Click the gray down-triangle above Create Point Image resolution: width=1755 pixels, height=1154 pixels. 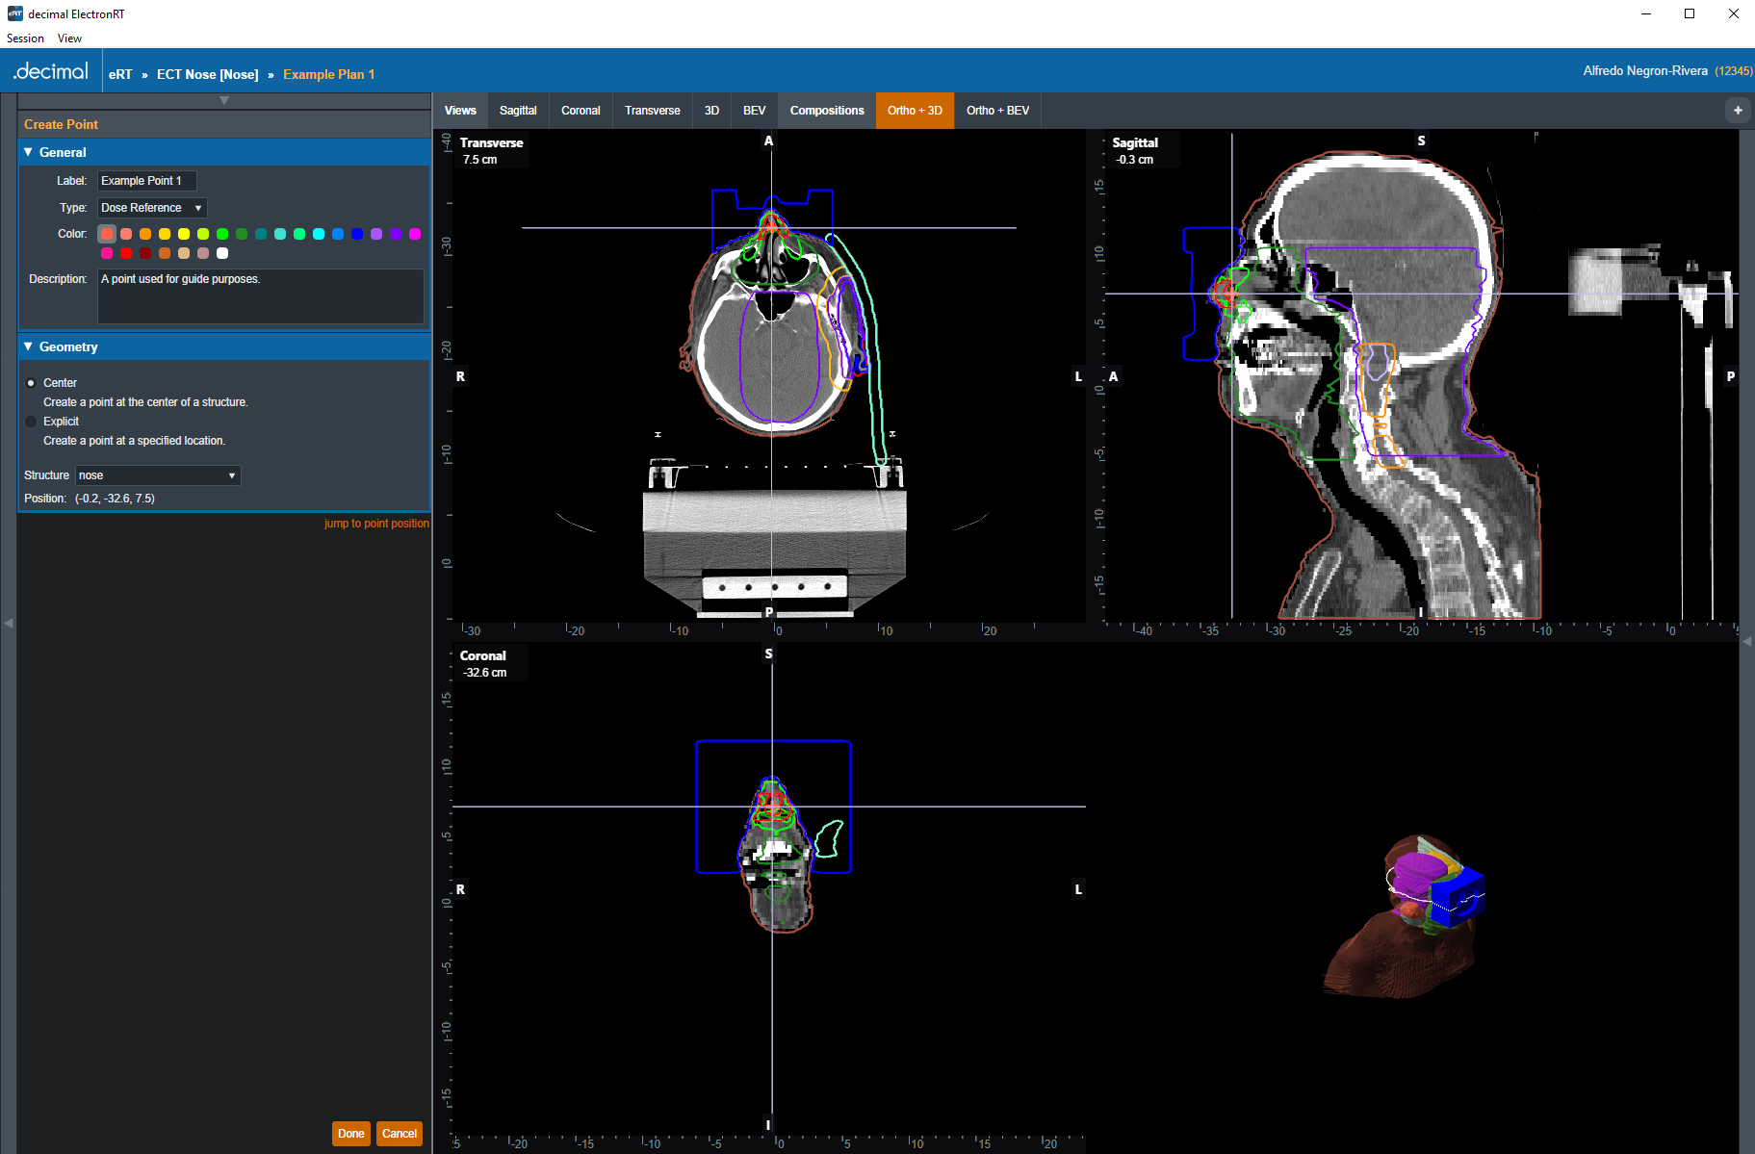click(x=224, y=101)
